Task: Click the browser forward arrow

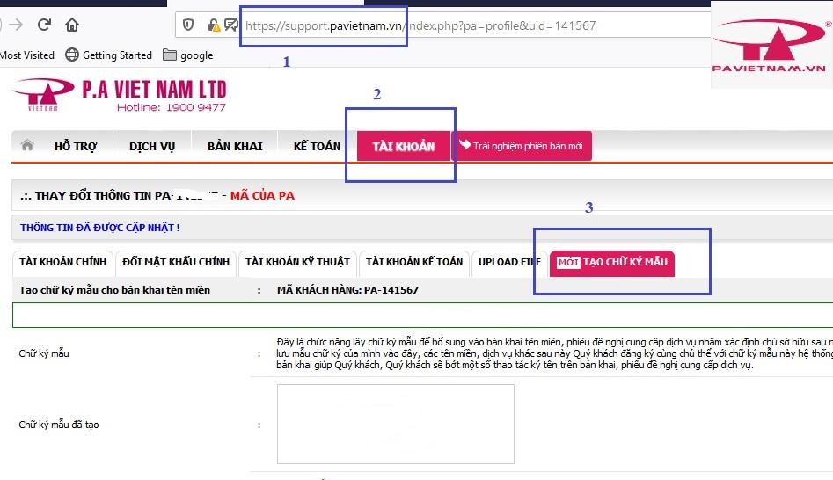Action: [x=16, y=25]
